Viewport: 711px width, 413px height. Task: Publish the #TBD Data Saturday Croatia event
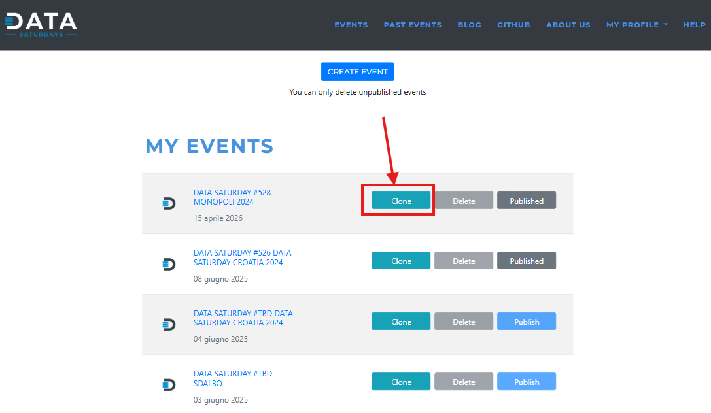coord(527,322)
